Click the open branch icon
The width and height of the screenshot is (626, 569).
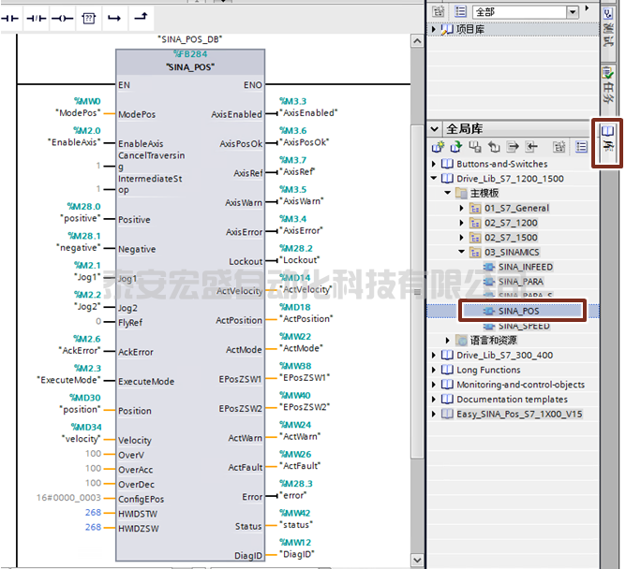[114, 17]
